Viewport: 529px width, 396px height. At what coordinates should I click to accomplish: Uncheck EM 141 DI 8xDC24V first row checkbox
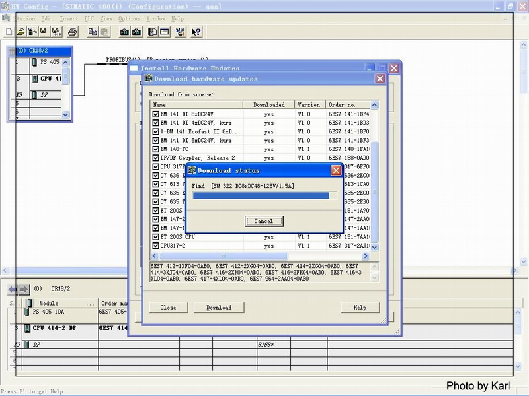pyautogui.click(x=155, y=114)
